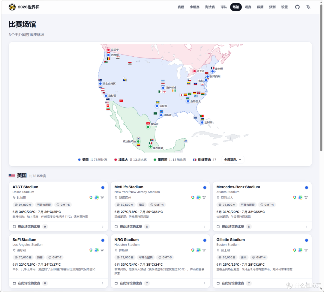Open Google Maps for SoFi Stadium
Viewport: 324px width, 292px height.
pos(91,250)
